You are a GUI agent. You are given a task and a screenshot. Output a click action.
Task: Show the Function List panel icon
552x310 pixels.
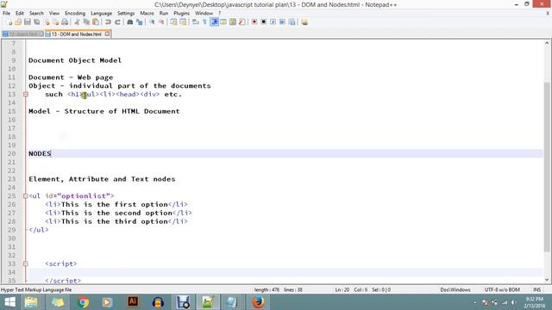pyautogui.click(x=241, y=22)
